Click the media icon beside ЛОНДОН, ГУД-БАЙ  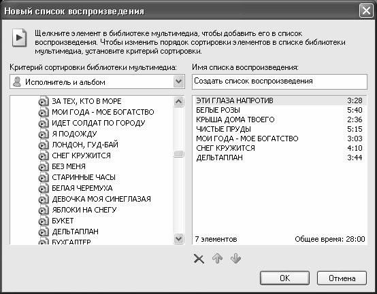(x=44, y=145)
